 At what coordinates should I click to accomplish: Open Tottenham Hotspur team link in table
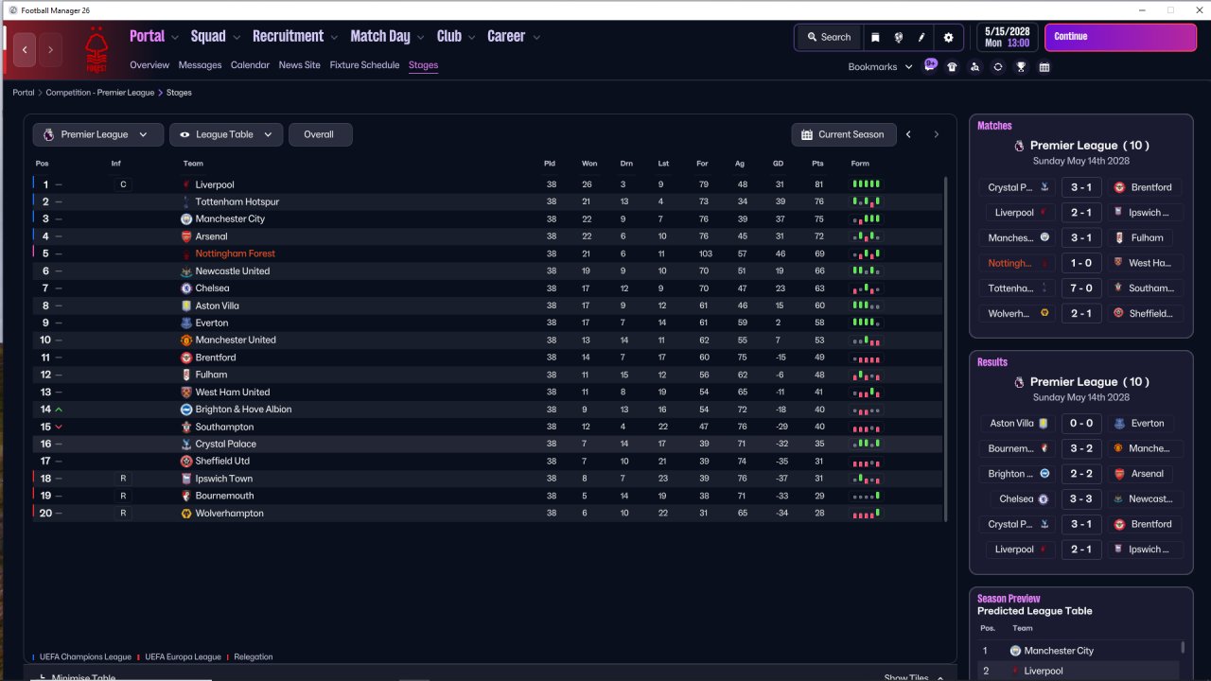(237, 202)
